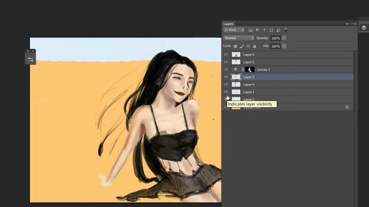Select the Curves 1 layer name
Image resolution: width=369 pixels, height=207 pixels.
click(x=263, y=70)
